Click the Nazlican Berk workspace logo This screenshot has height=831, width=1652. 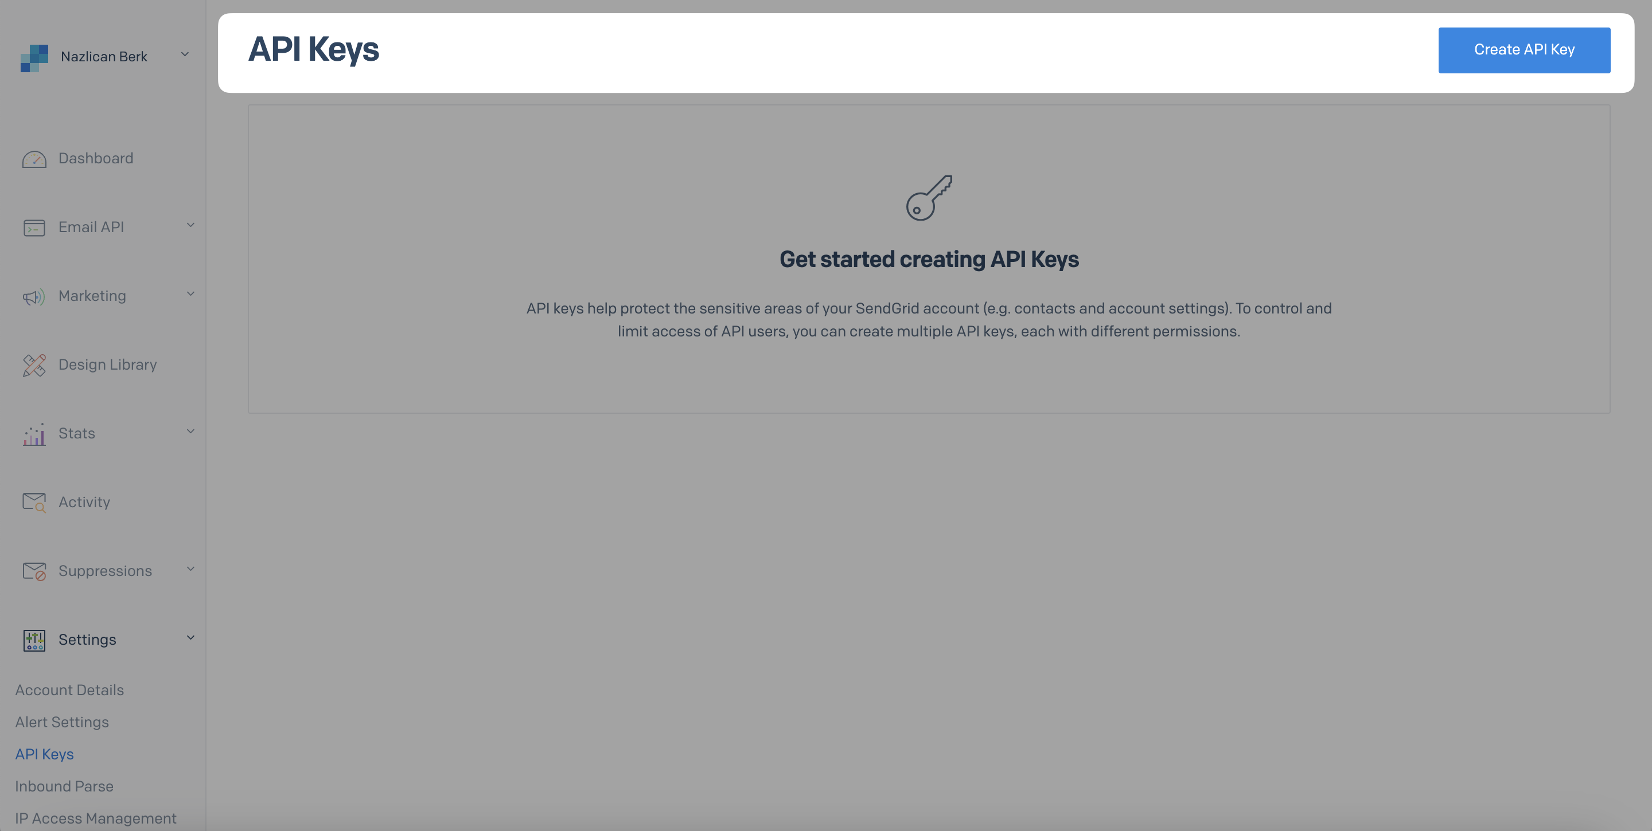point(34,56)
